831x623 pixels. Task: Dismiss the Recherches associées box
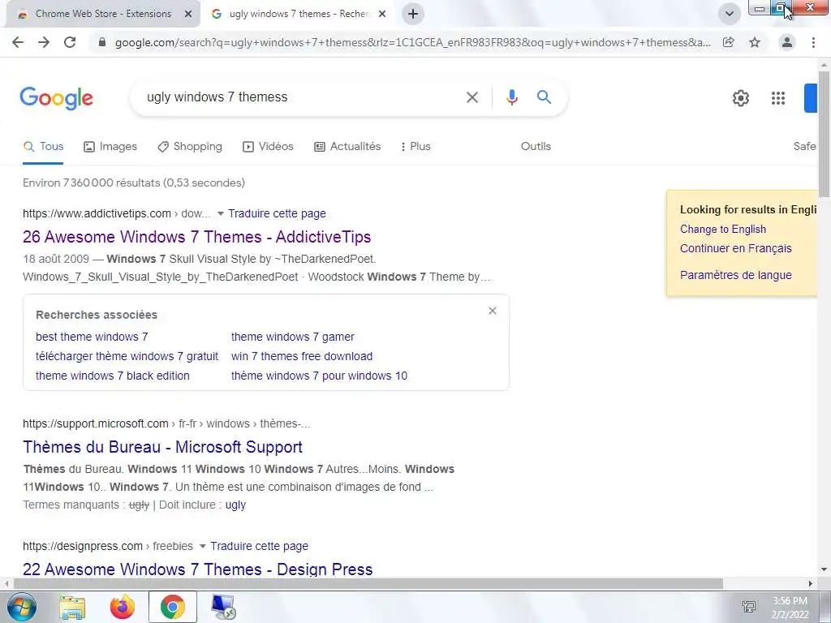pos(493,311)
